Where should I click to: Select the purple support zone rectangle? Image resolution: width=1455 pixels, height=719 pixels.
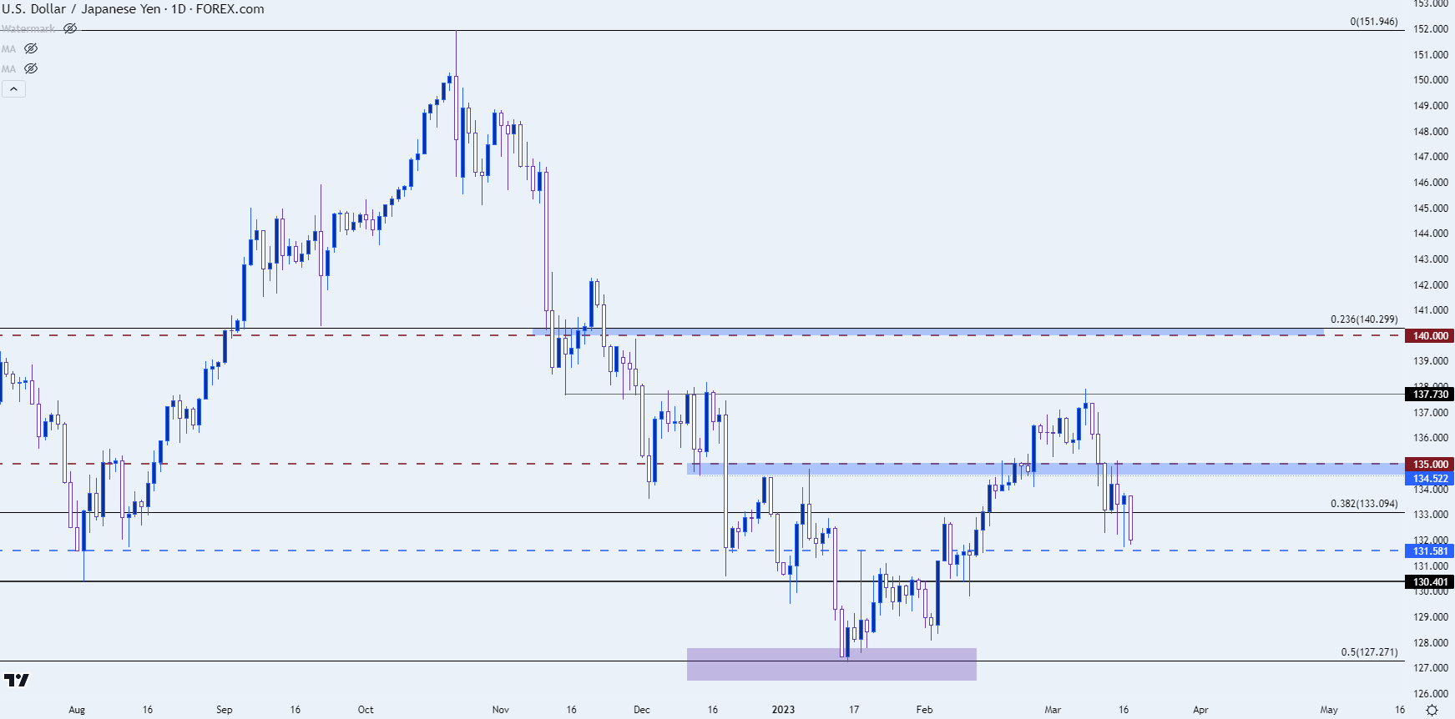[831, 665]
